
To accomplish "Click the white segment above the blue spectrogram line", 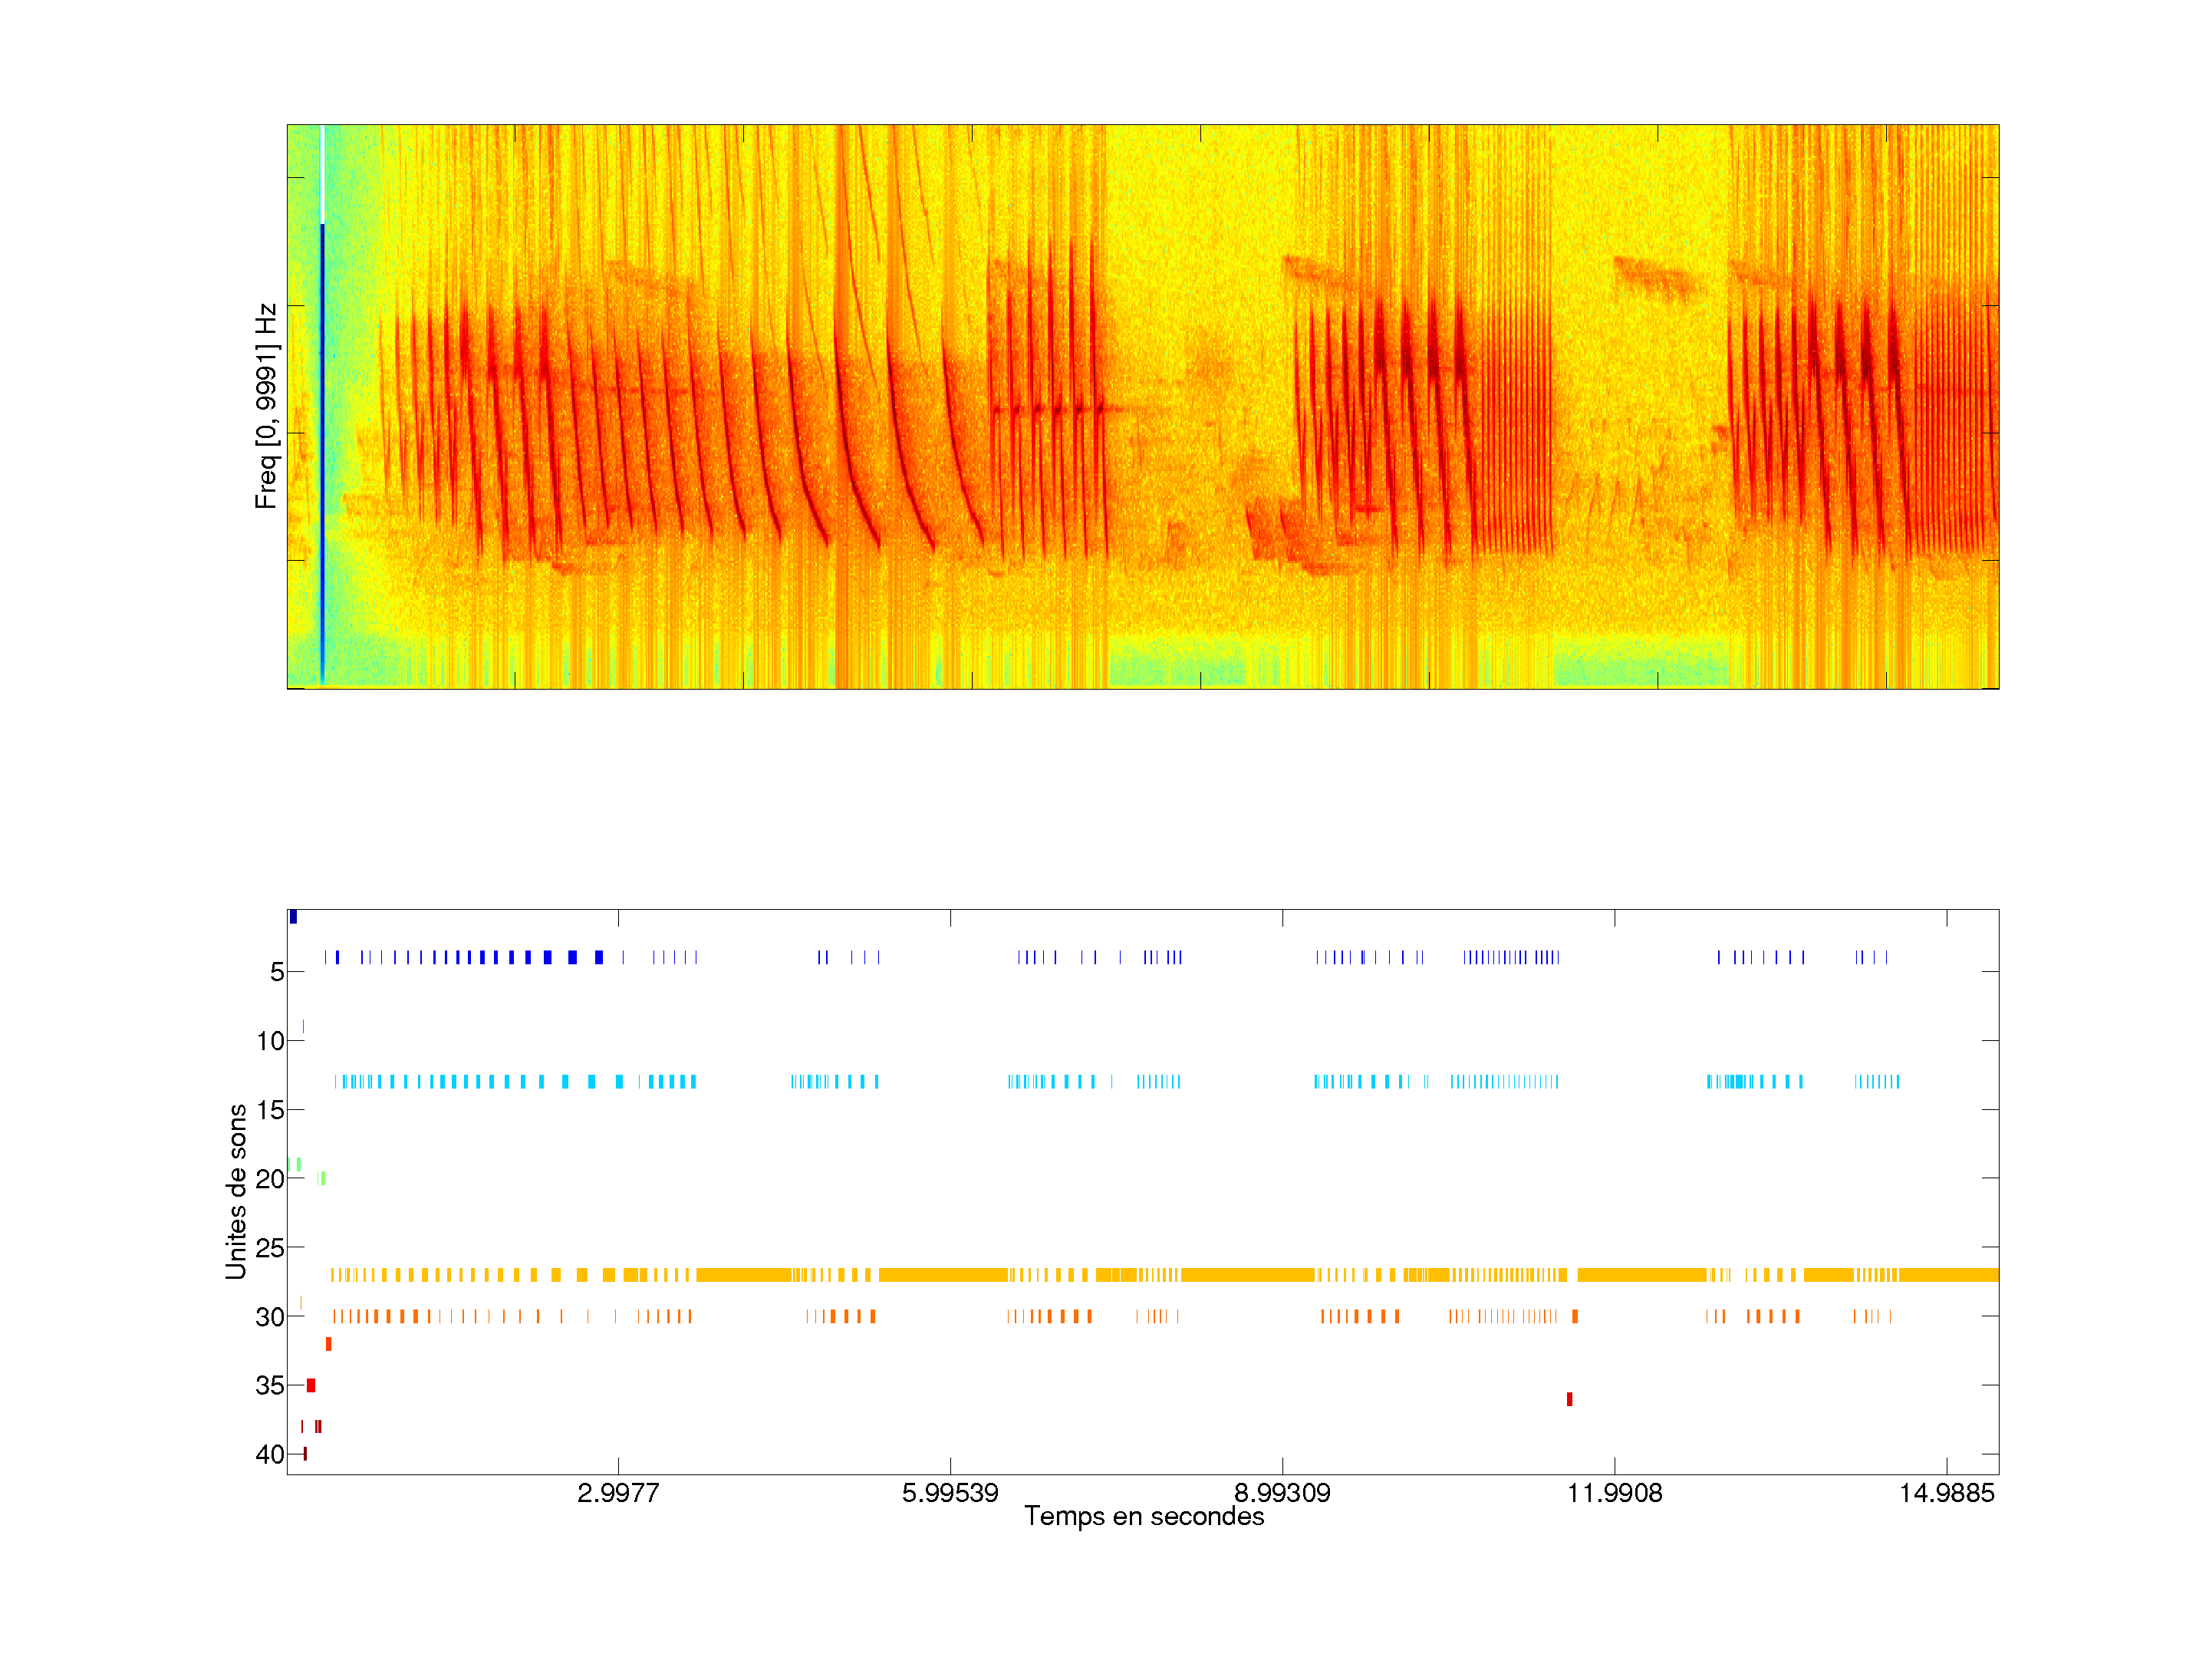I will [323, 174].
